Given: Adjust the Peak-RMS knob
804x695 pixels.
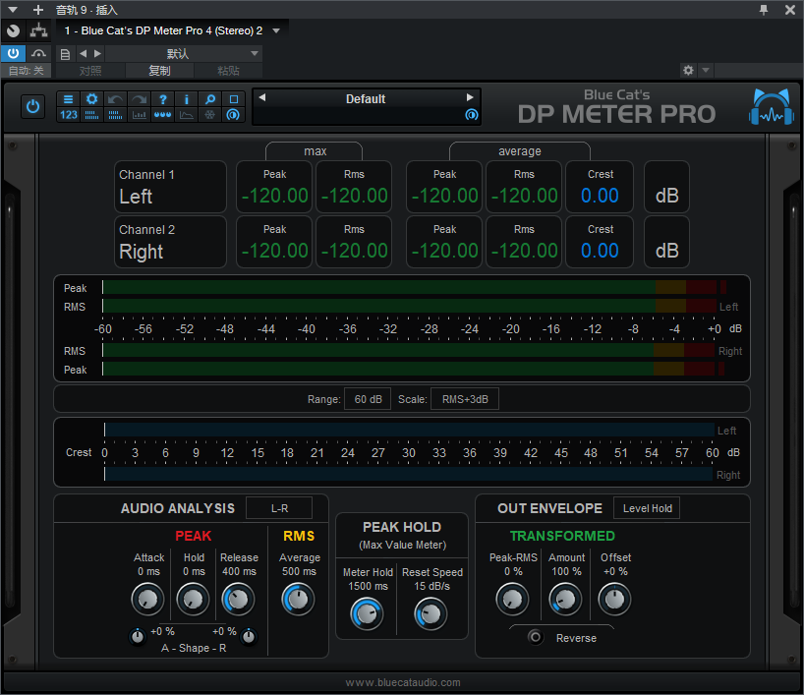Looking at the screenshot, I should pos(512,599).
